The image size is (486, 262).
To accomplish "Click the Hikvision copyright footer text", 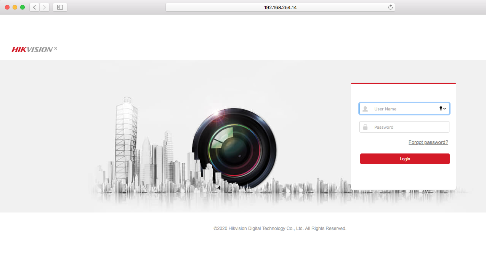I will (280, 228).
